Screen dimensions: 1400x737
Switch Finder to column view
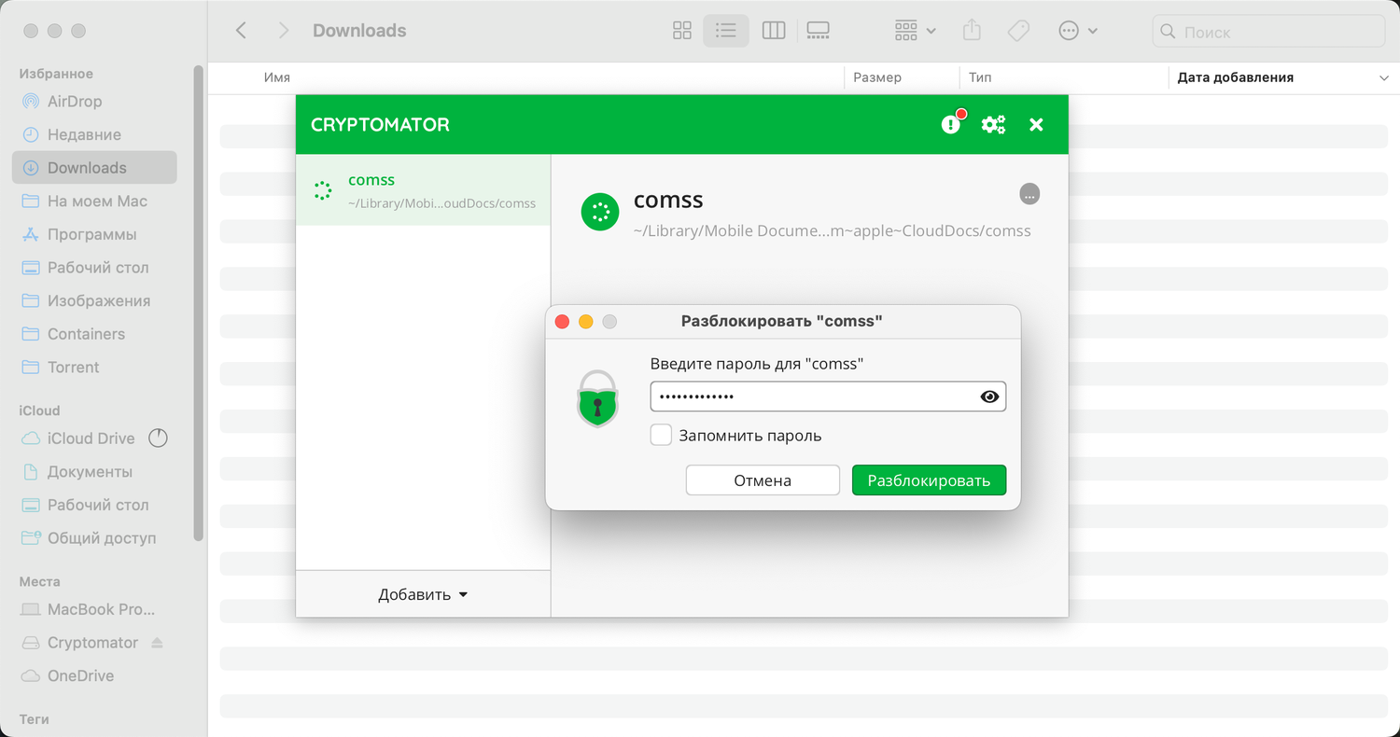coord(774,31)
